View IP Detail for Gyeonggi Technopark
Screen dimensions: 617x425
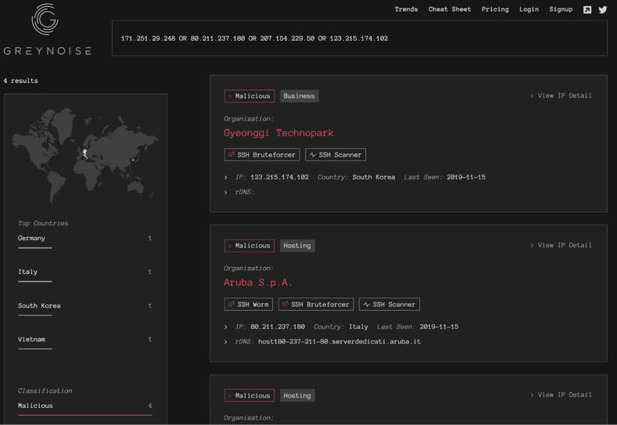pyautogui.click(x=561, y=95)
